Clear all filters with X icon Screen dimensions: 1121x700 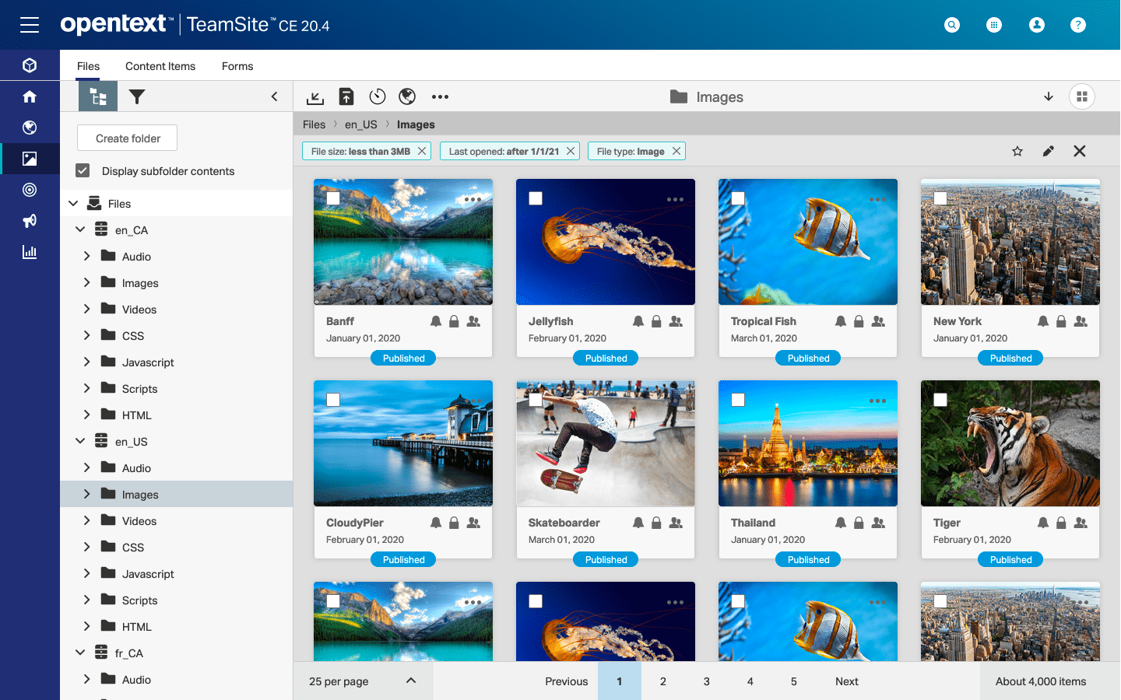[1080, 151]
